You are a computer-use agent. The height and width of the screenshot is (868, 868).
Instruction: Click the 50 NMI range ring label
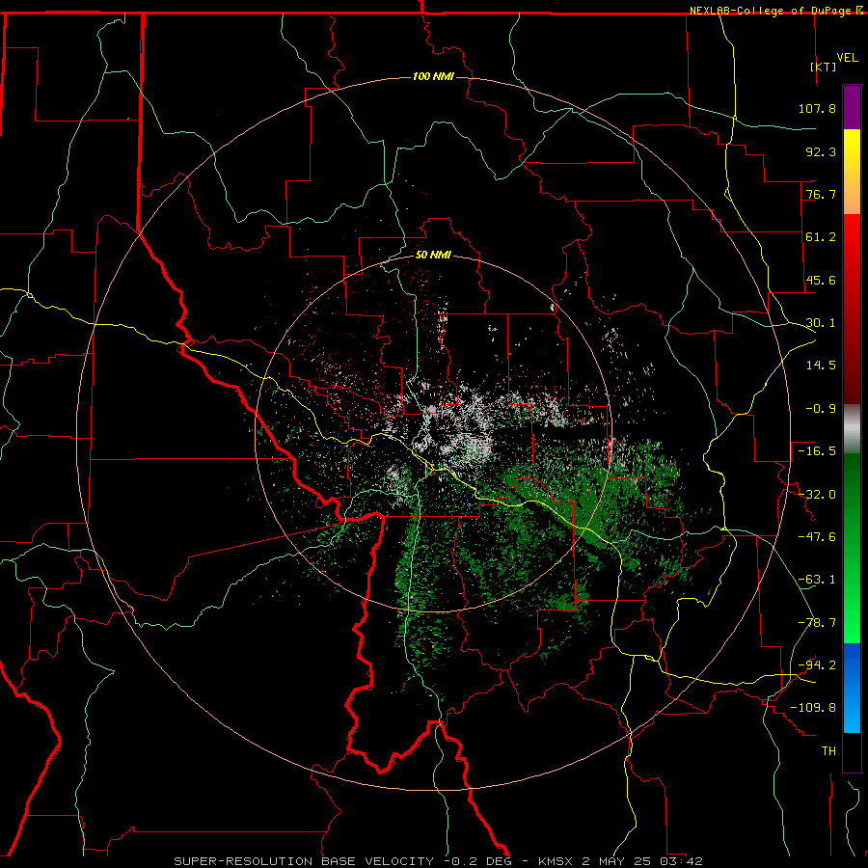(x=433, y=255)
